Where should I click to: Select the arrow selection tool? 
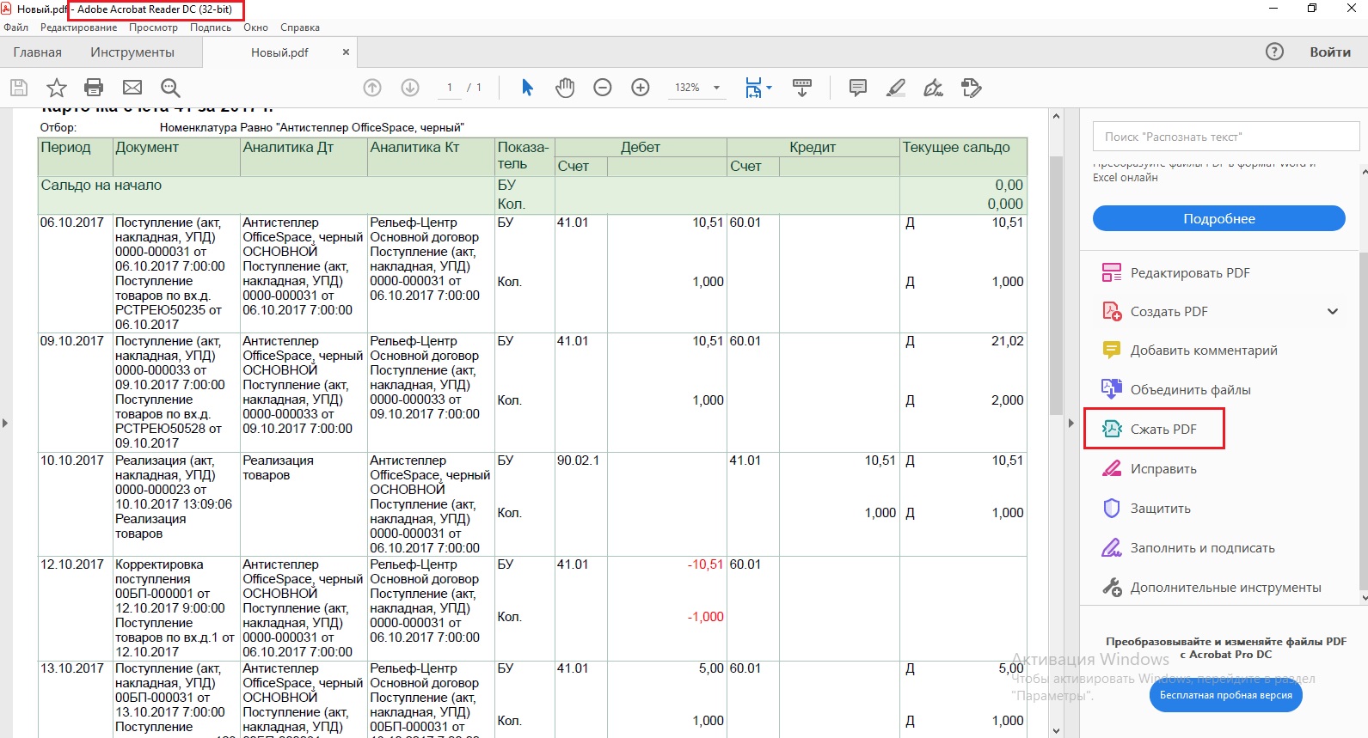point(527,88)
